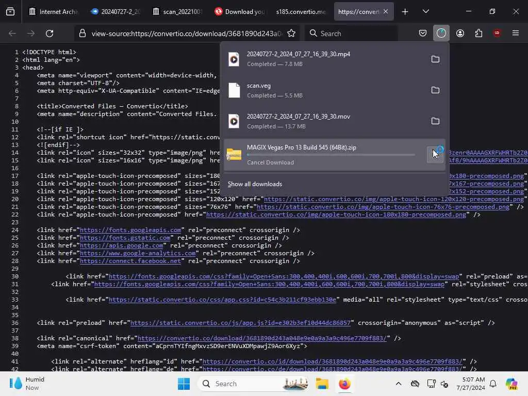The image size is (528, 396).
Task: Click the site lock icon
Action: tap(82, 34)
